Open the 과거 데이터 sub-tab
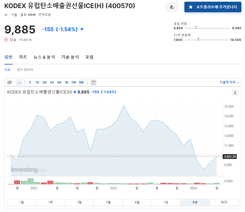 [25, 70]
